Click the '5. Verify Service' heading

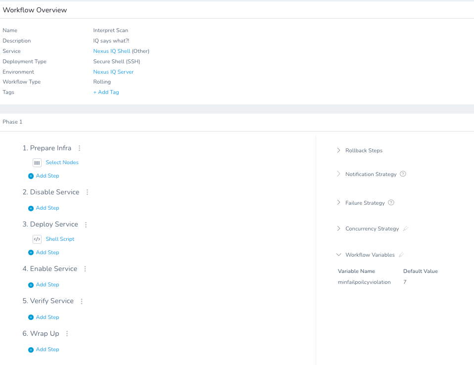(48, 301)
